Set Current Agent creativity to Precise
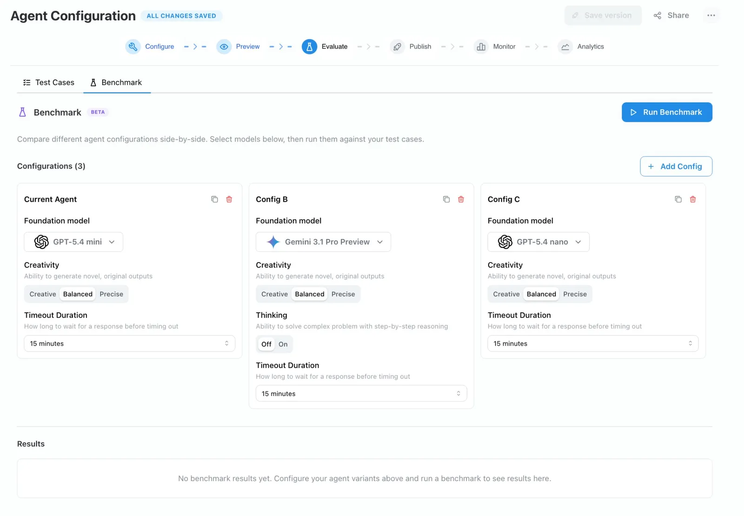Screen dimensions: 744x516 click(x=112, y=294)
